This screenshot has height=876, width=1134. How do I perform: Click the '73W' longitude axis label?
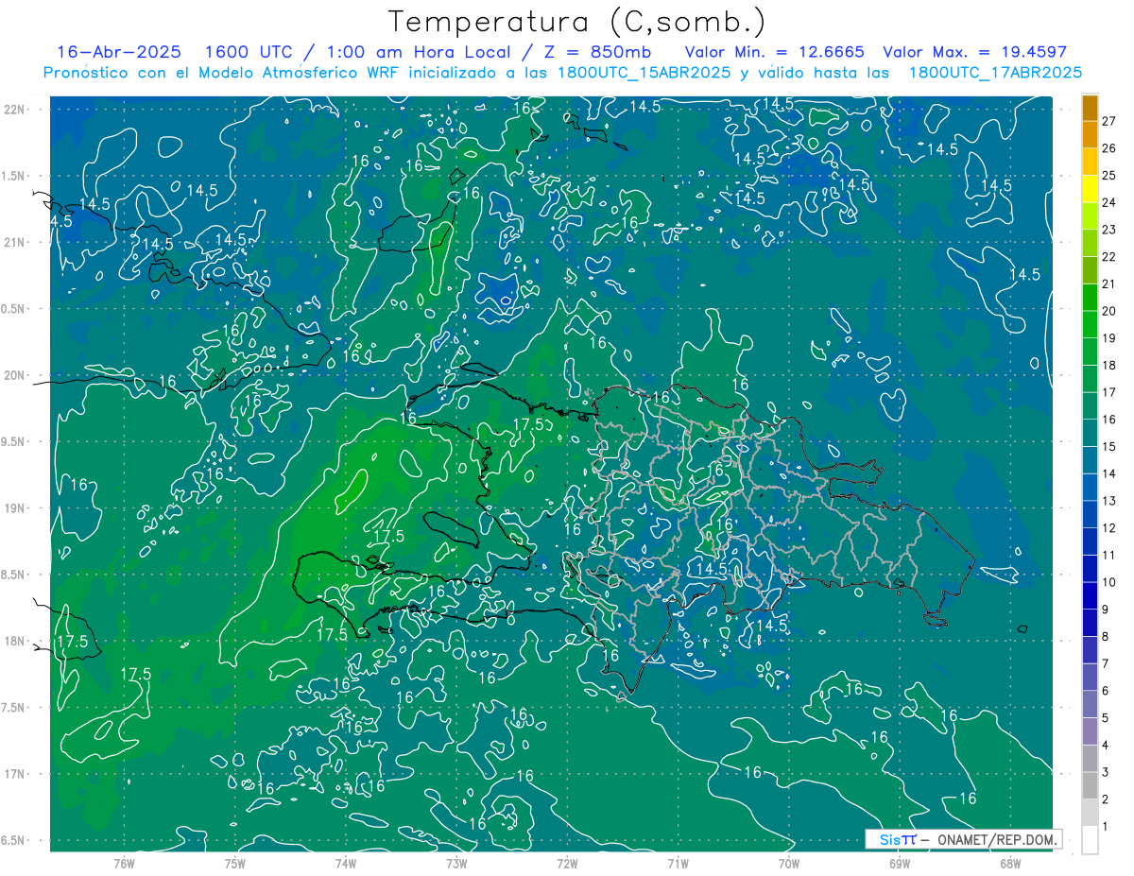[456, 863]
